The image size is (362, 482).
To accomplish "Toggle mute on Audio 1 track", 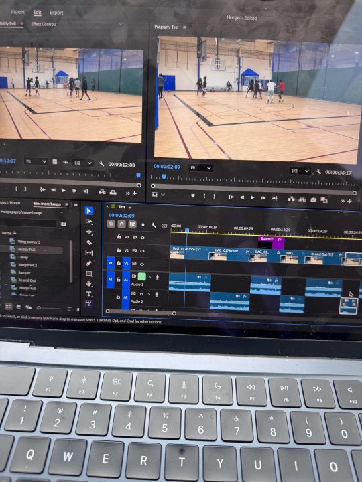I will 141,276.
